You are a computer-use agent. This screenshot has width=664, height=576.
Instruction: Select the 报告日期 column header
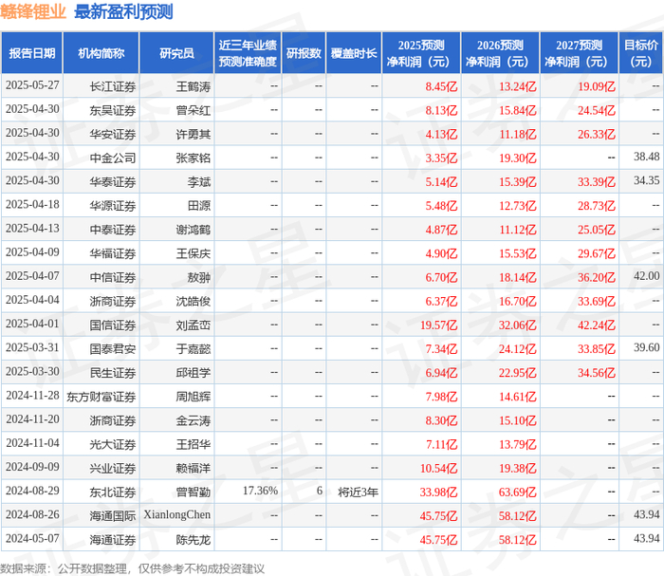coord(31,53)
